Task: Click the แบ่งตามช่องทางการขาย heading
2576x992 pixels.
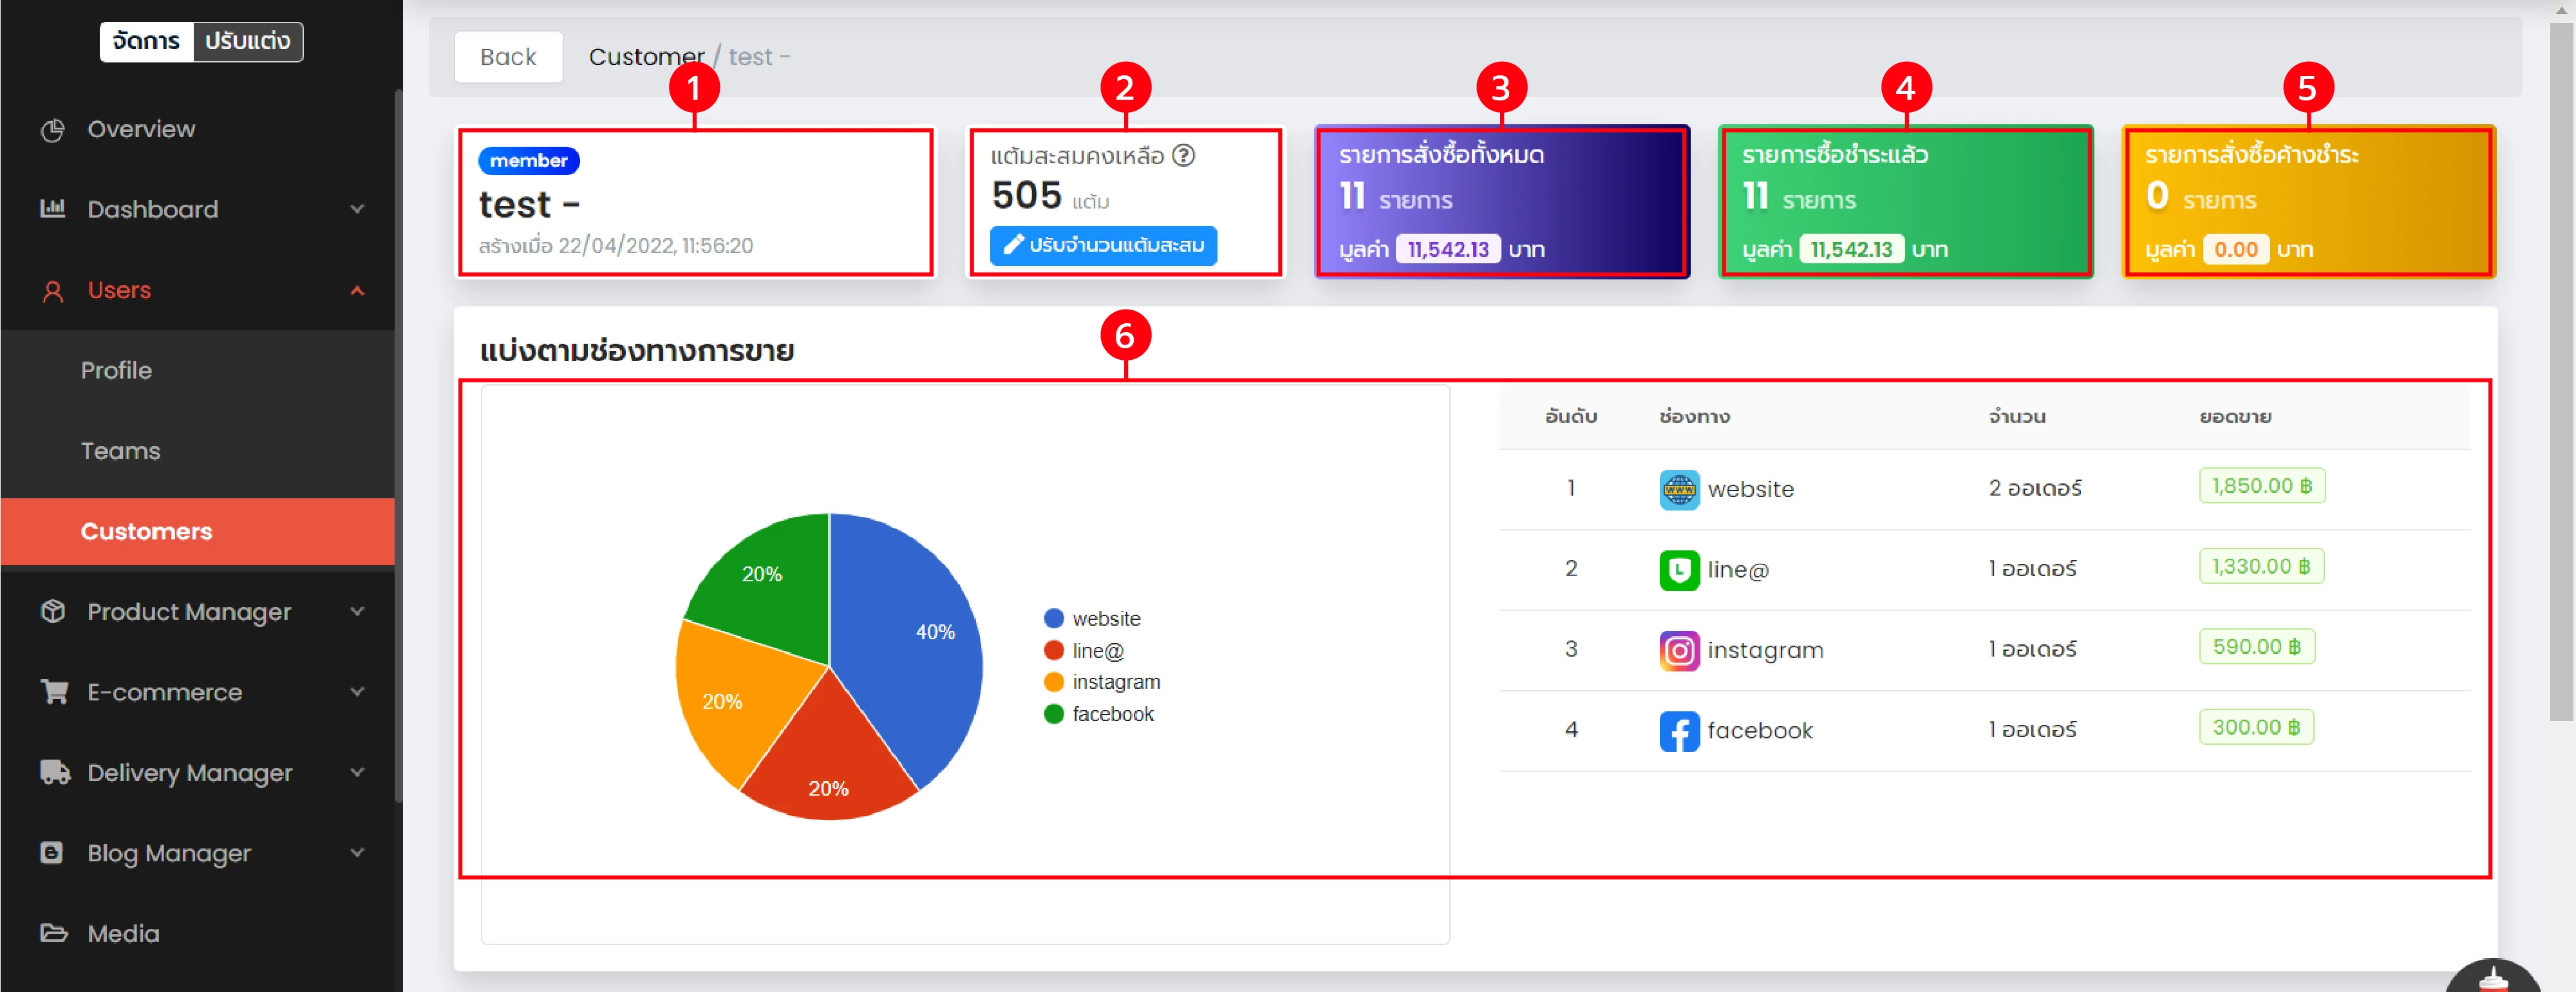Action: 637,351
